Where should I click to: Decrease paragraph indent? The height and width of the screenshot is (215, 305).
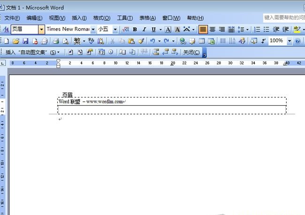pos(276,30)
